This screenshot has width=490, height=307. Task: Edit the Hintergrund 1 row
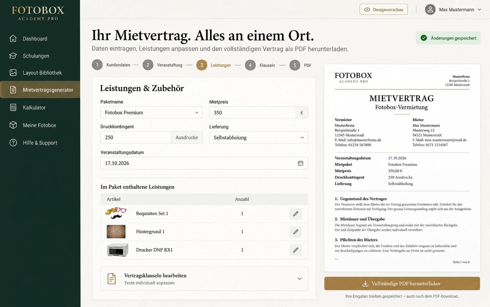point(296,232)
